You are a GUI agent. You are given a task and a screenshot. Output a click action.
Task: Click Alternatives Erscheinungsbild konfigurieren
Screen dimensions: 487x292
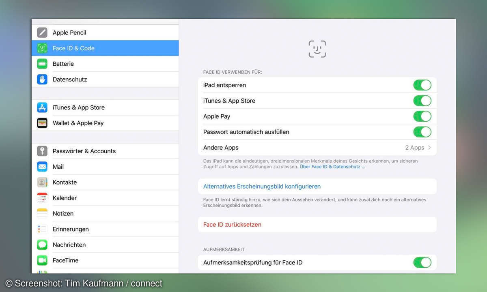(x=262, y=187)
